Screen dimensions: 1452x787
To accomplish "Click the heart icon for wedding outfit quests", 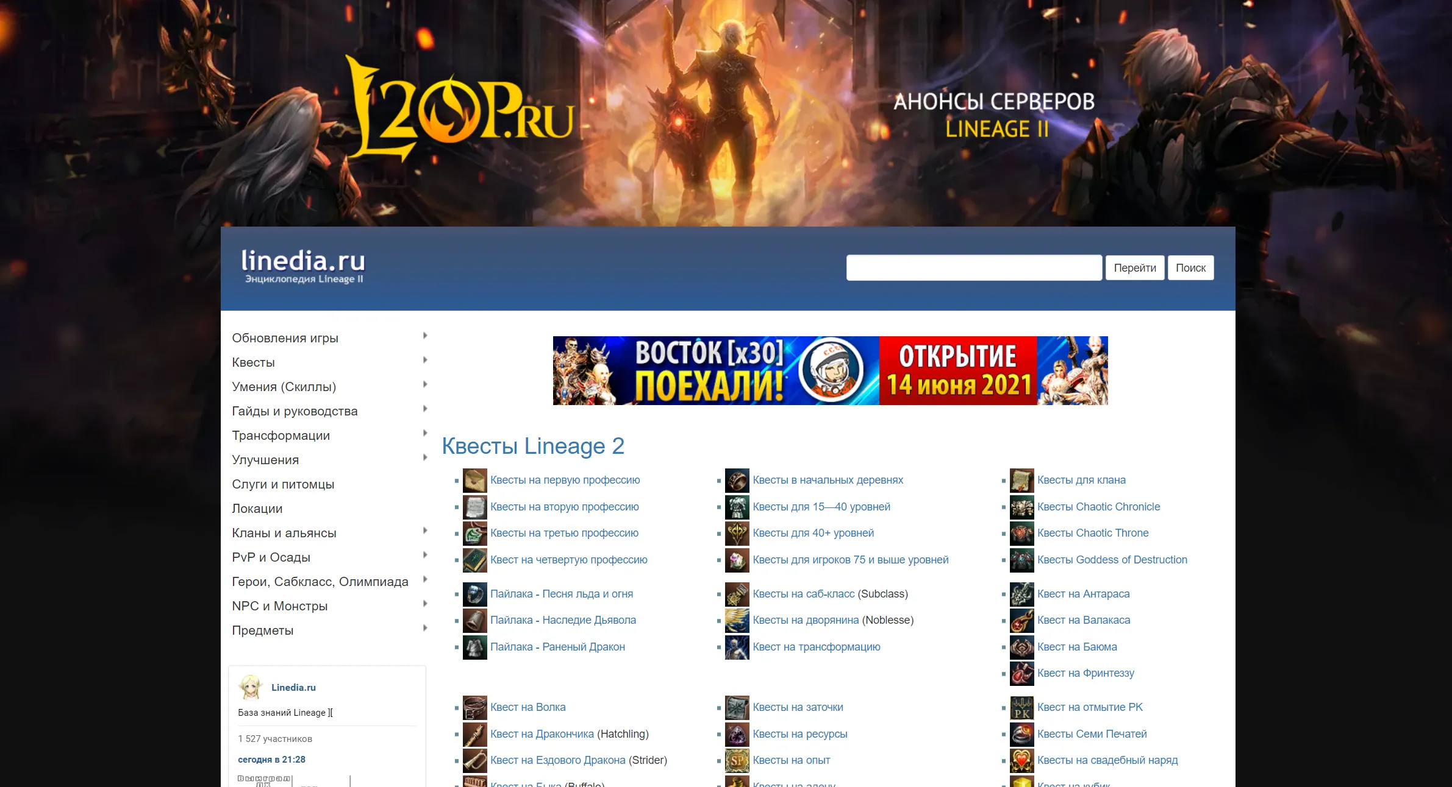I will pyautogui.click(x=1021, y=760).
